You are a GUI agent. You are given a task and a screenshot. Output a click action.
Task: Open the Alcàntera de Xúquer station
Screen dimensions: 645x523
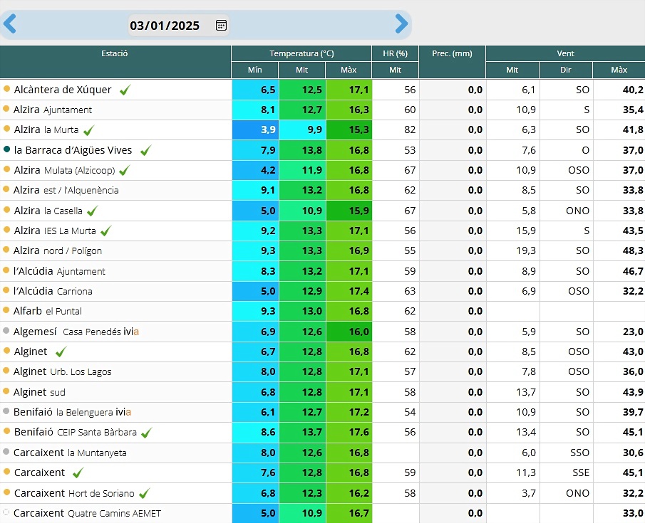point(63,90)
